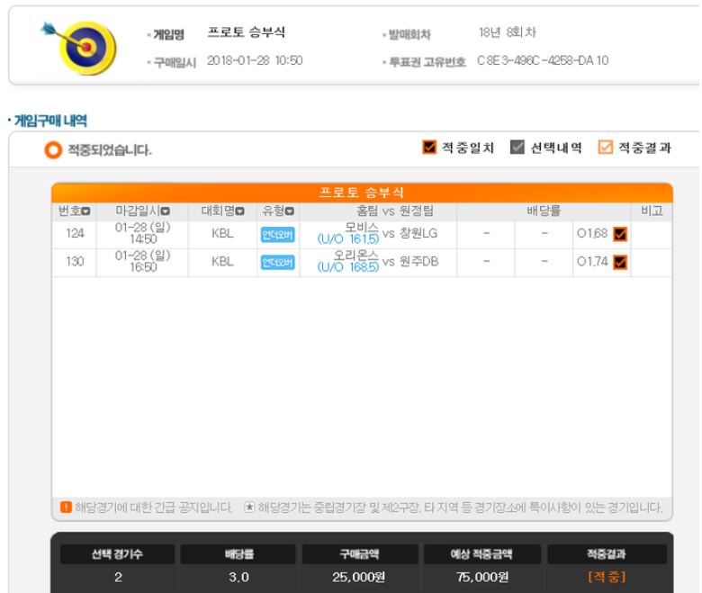Open the 마감일시 column sort arrow
The height and width of the screenshot is (593, 702).
(166, 211)
